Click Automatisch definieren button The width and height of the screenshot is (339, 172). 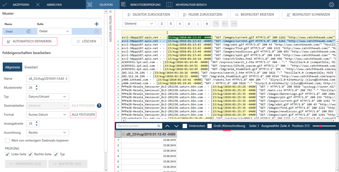pos(30,41)
